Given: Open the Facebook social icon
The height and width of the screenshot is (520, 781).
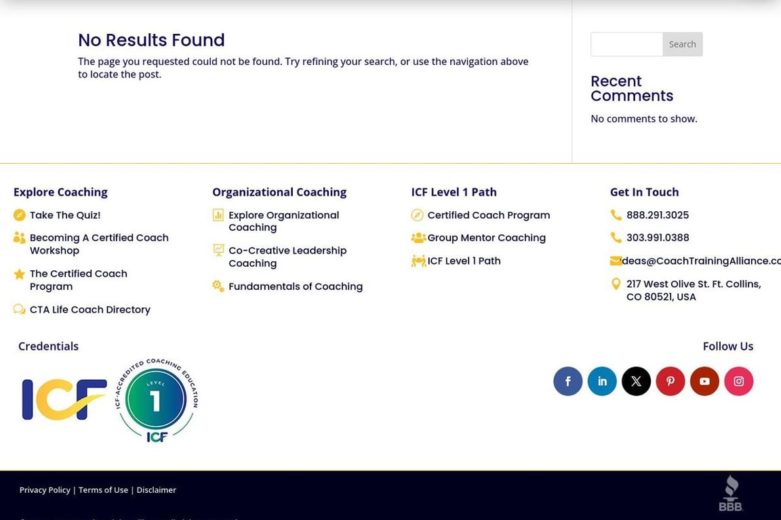Looking at the screenshot, I should point(568,381).
